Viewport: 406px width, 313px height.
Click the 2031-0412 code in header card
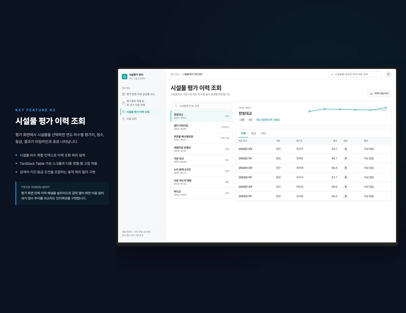point(245,108)
